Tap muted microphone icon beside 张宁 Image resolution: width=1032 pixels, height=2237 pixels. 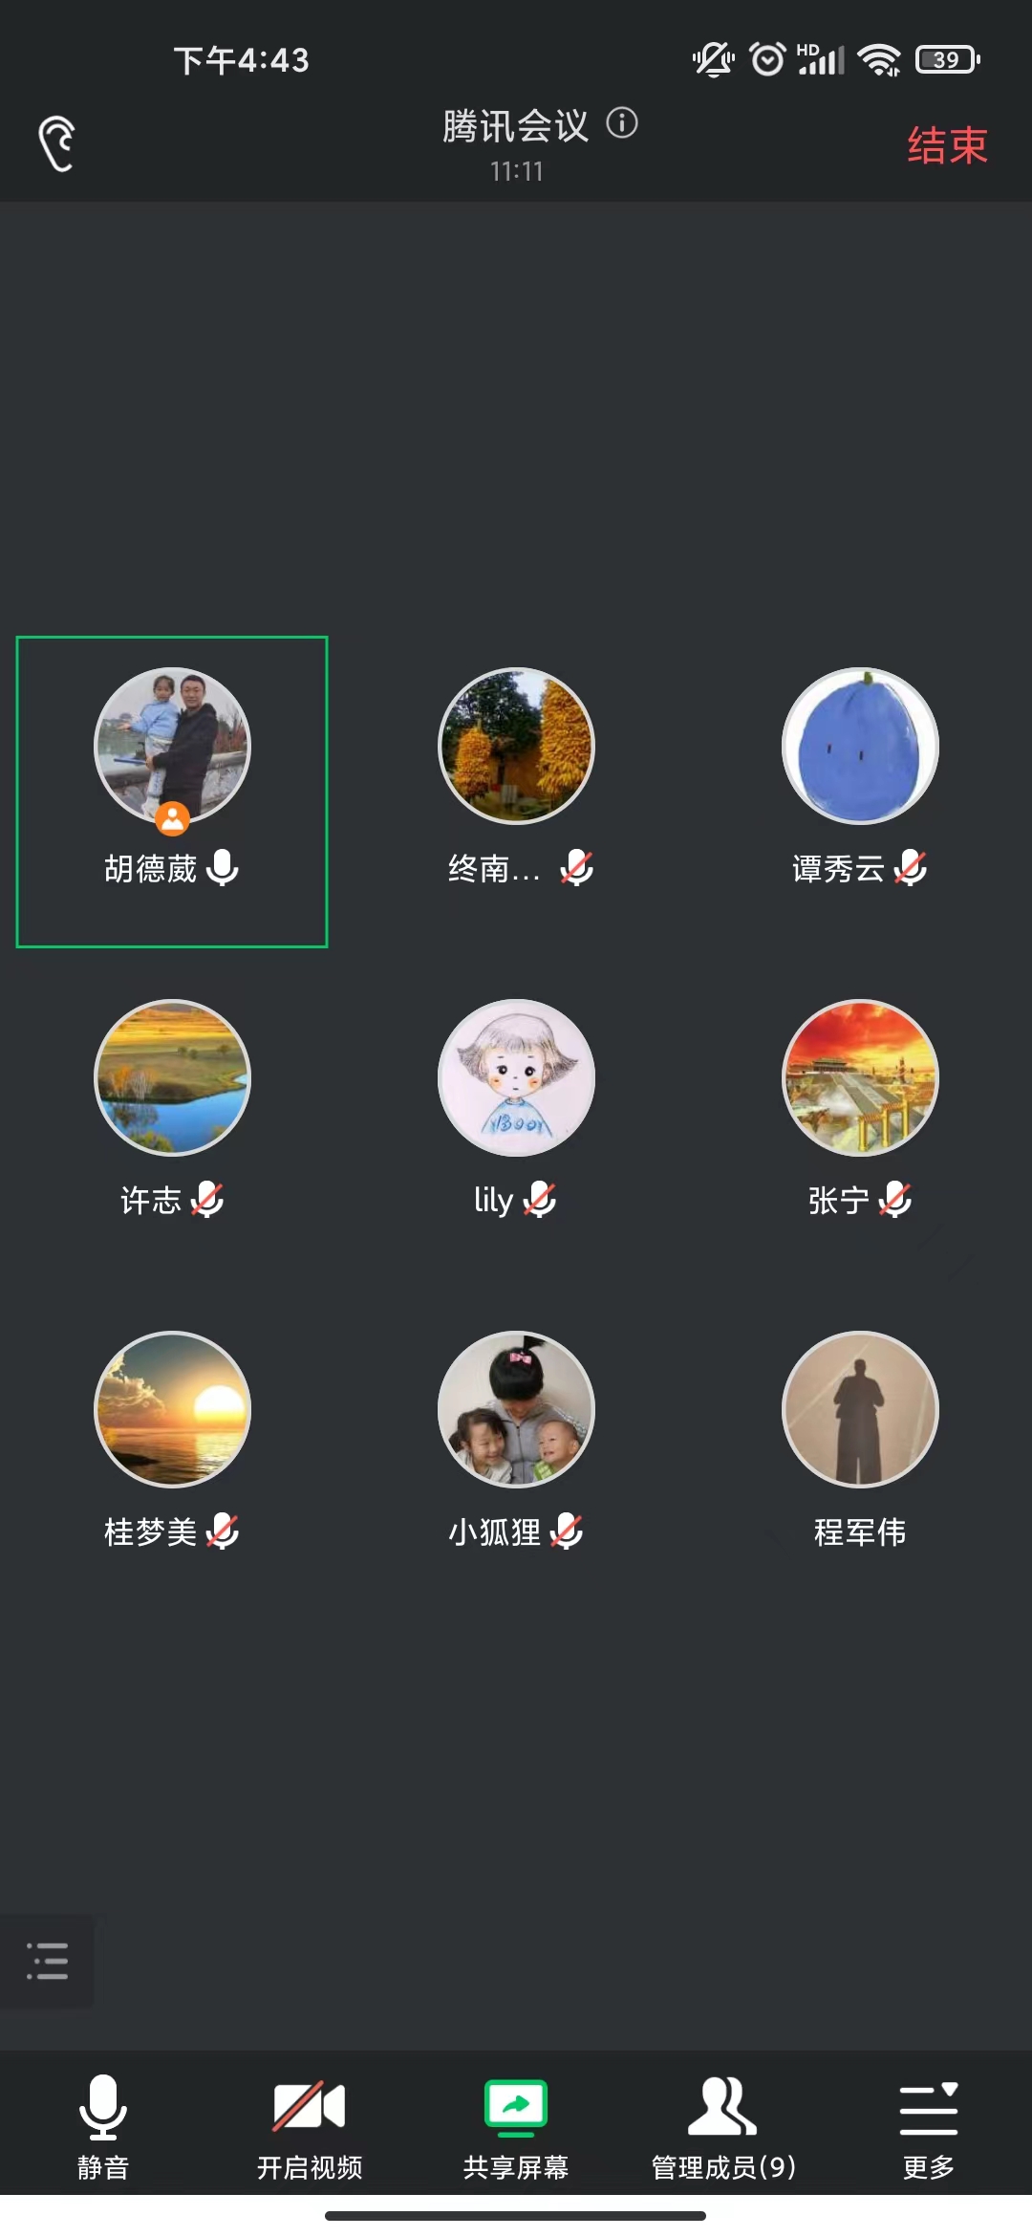click(x=895, y=1200)
